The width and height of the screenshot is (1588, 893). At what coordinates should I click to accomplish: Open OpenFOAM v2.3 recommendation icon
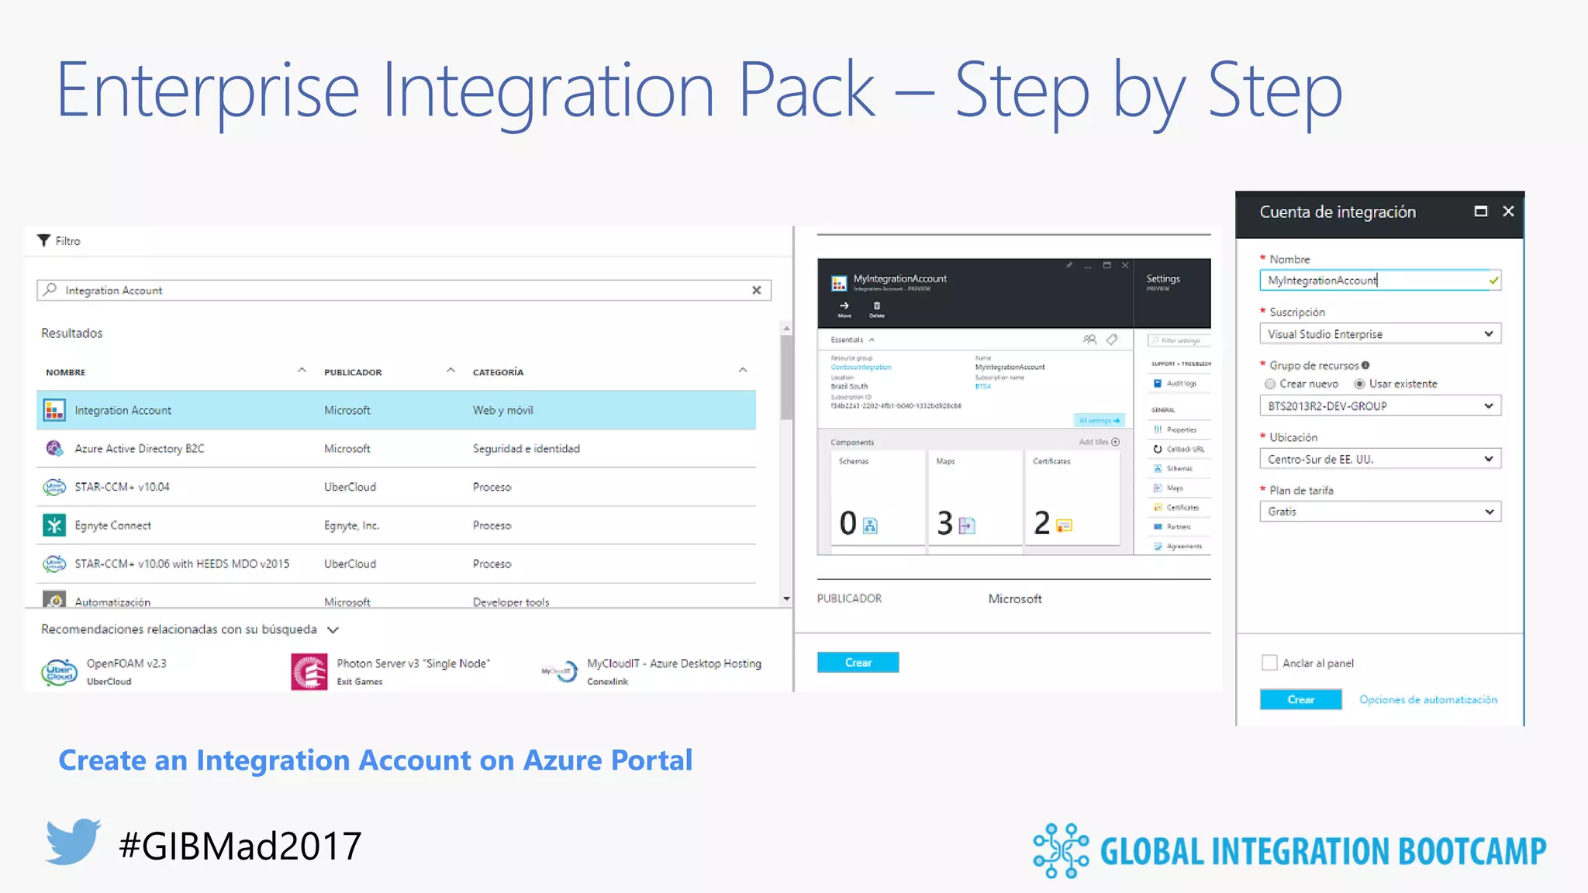point(60,671)
